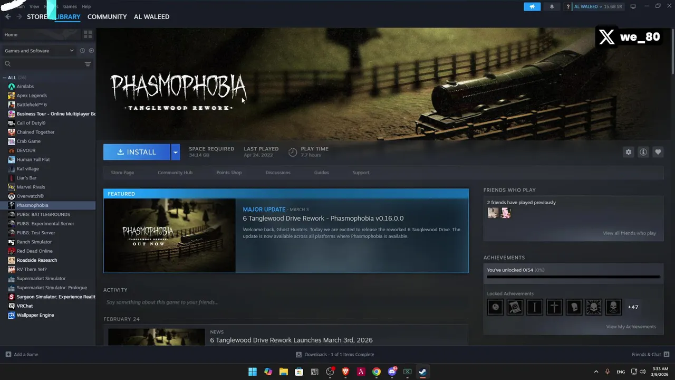The height and width of the screenshot is (380, 675).
Task: Open the notifications bell
Action: (x=552, y=6)
